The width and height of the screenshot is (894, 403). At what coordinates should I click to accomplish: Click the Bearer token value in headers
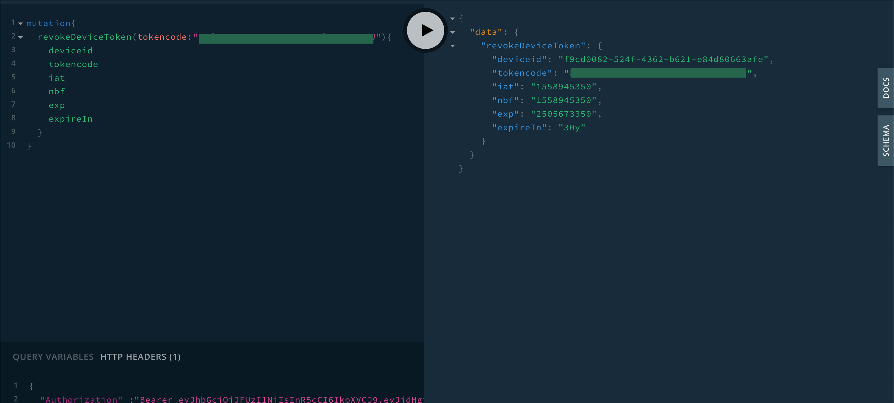point(279,399)
